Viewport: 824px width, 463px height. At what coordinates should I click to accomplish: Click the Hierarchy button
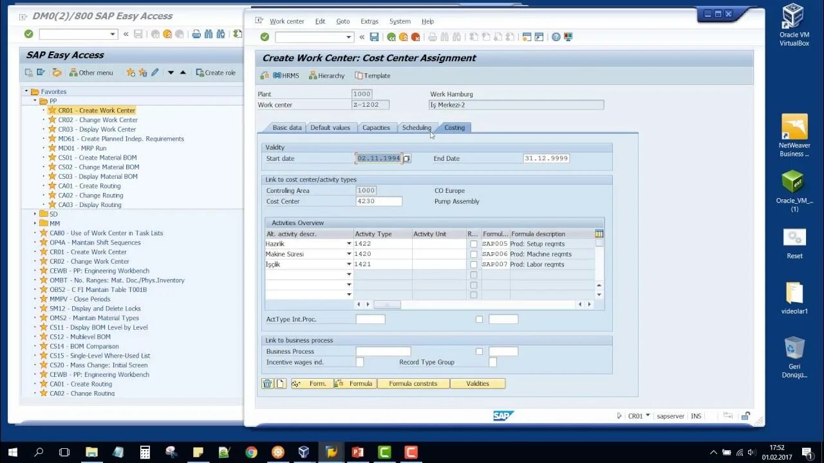pos(326,75)
